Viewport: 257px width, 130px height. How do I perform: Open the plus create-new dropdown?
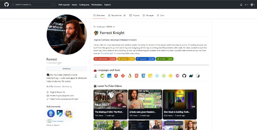246,5
